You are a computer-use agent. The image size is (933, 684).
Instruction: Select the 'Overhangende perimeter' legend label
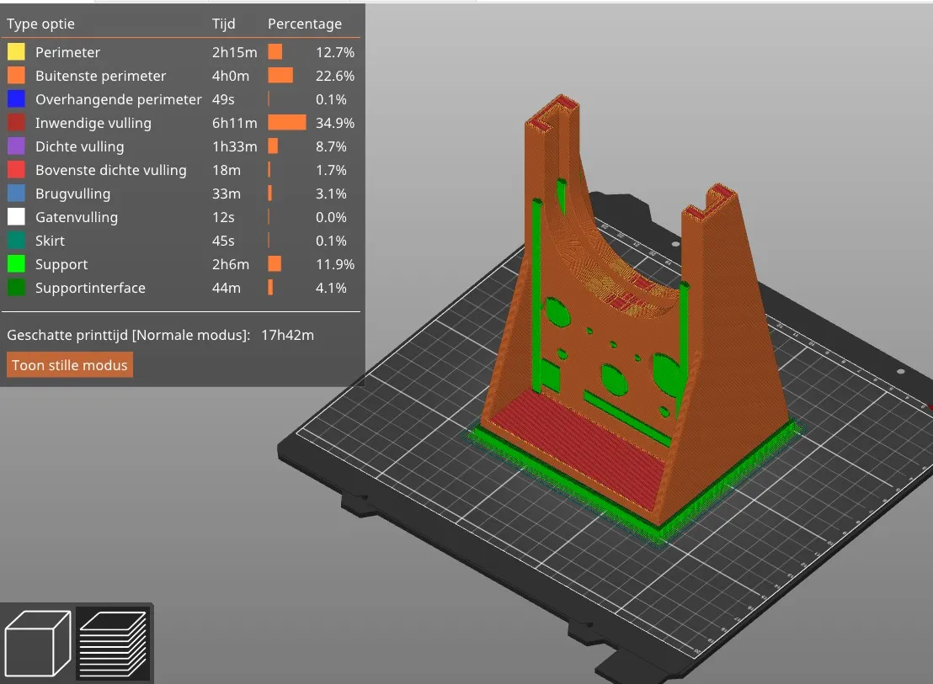(x=119, y=99)
